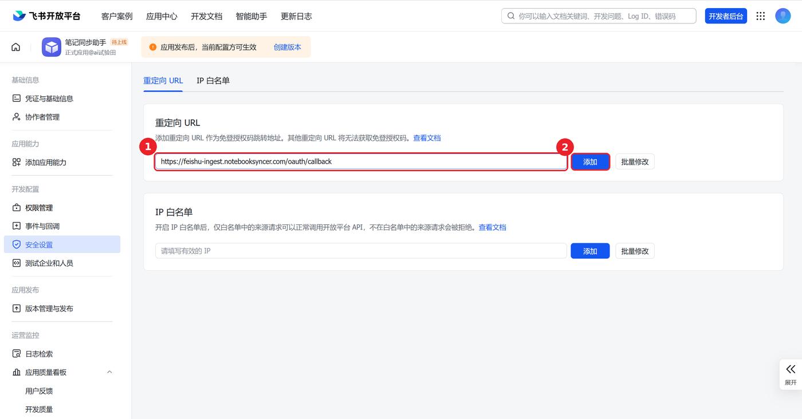Open the home icon in the sub-header
This screenshot has width=802, height=419.
point(16,47)
